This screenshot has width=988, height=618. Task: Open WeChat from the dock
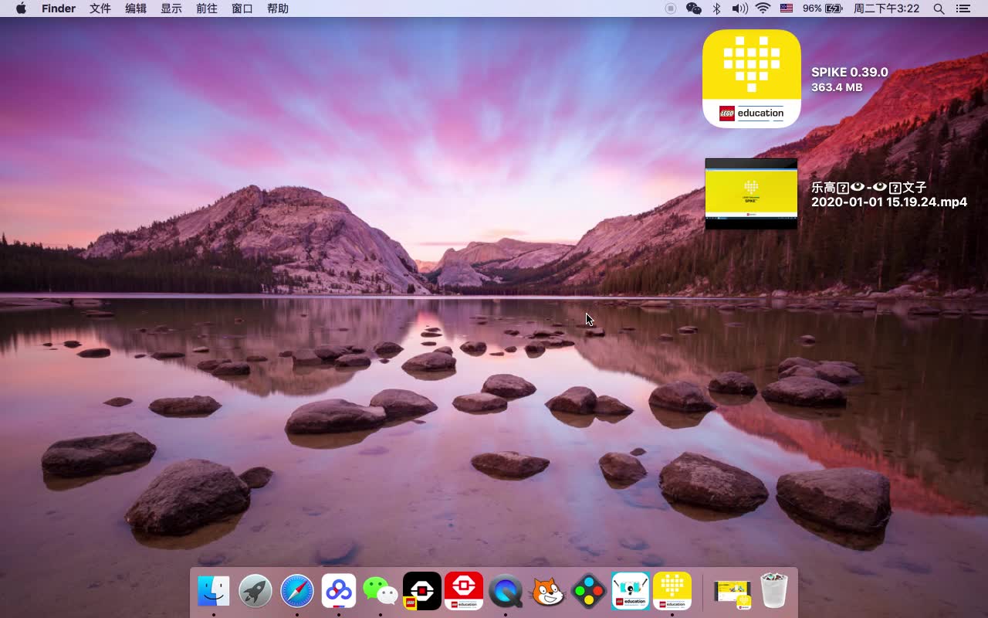(x=381, y=592)
